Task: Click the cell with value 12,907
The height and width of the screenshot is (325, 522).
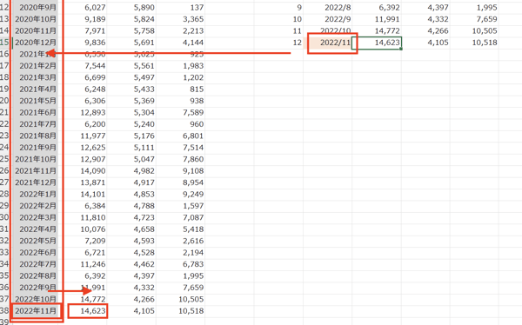Action: click(83, 159)
